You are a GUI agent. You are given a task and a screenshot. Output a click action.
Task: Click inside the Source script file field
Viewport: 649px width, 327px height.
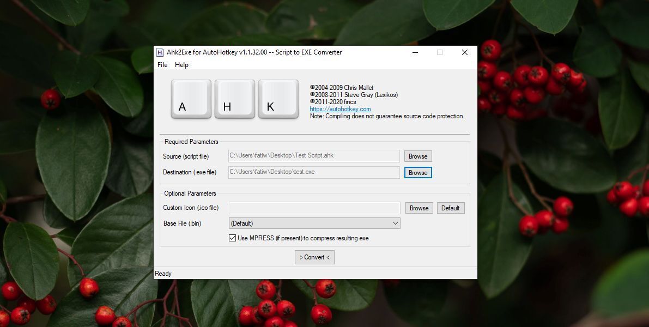tap(314, 156)
